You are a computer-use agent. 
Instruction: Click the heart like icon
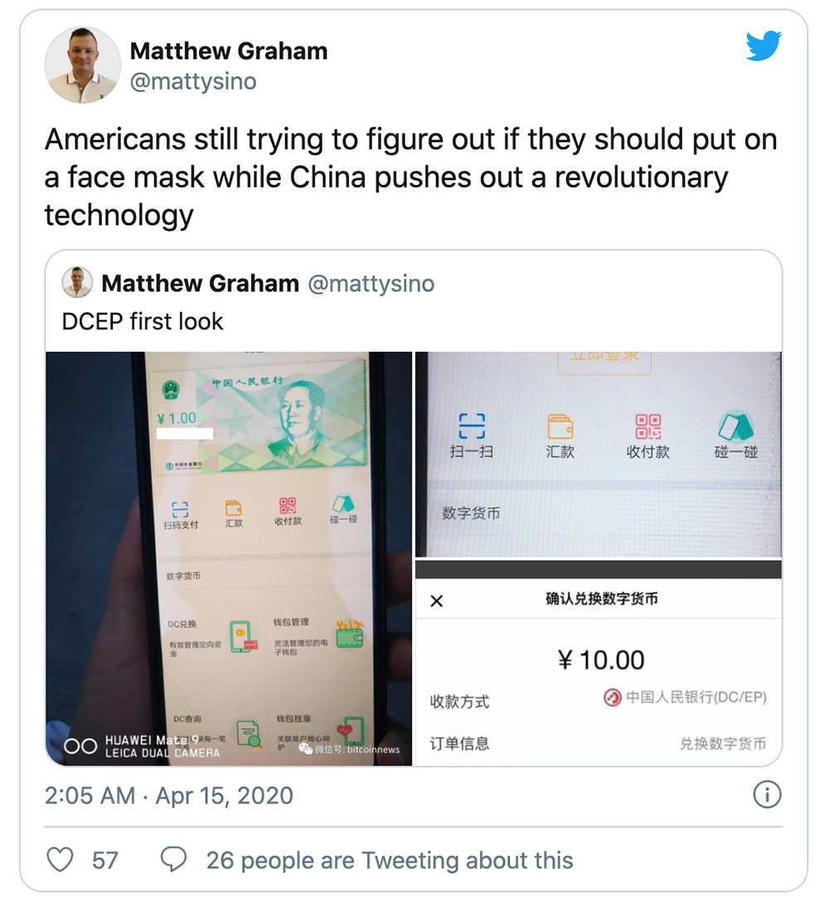coord(60,860)
